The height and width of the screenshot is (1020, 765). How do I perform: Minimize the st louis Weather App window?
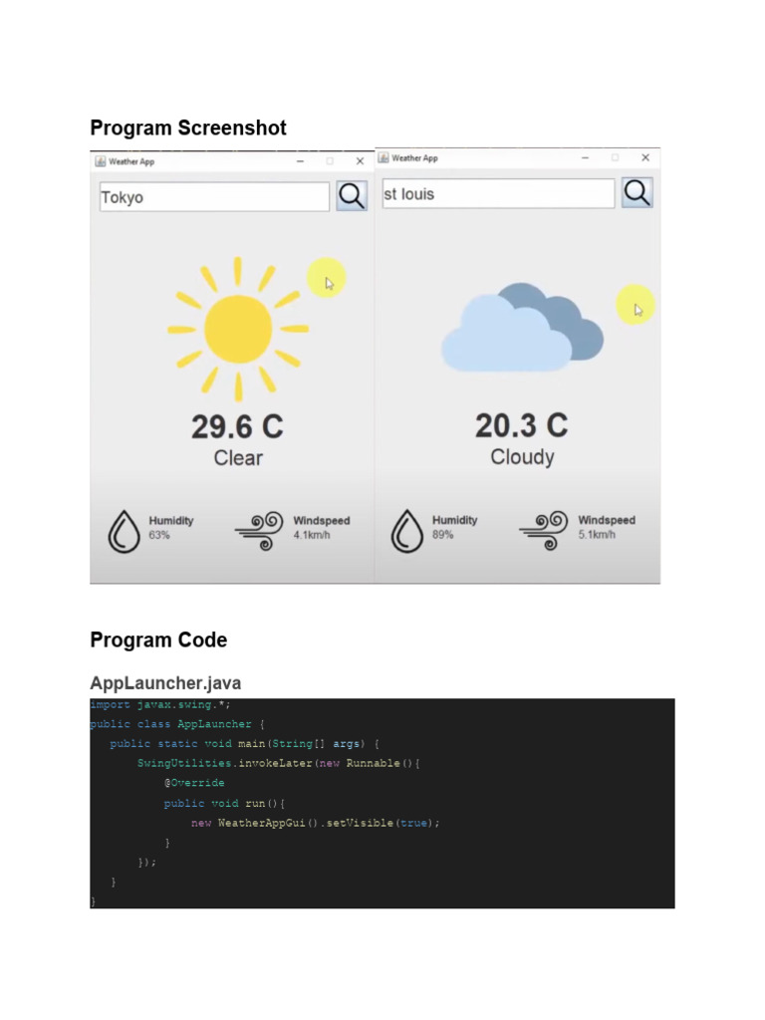tap(585, 157)
